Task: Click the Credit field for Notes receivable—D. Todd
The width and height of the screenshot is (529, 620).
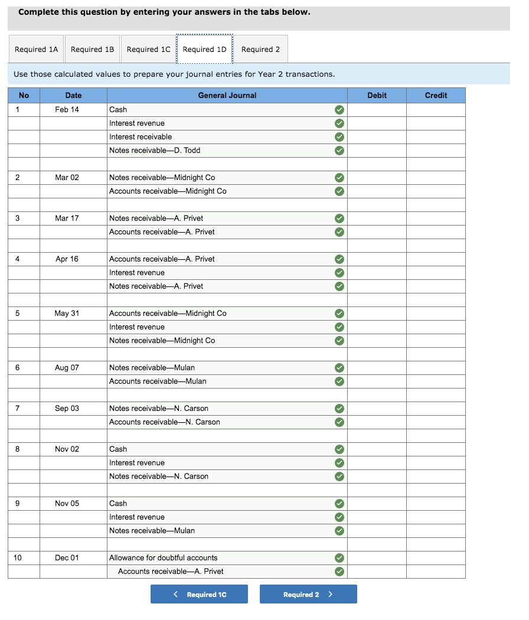Action: tap(436, 150)
